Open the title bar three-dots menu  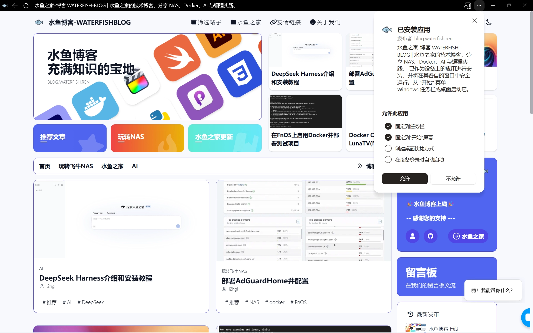point(479,6)
